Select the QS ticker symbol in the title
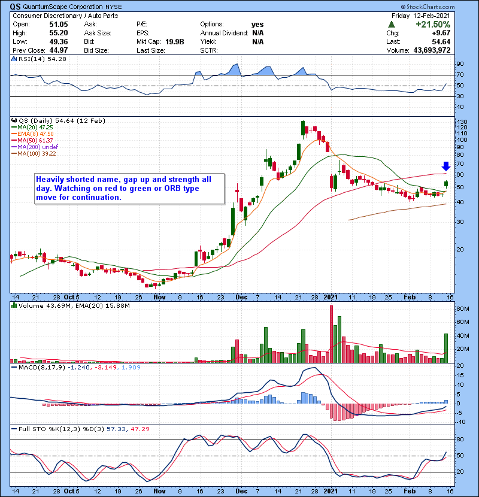 tap(15, 7)
